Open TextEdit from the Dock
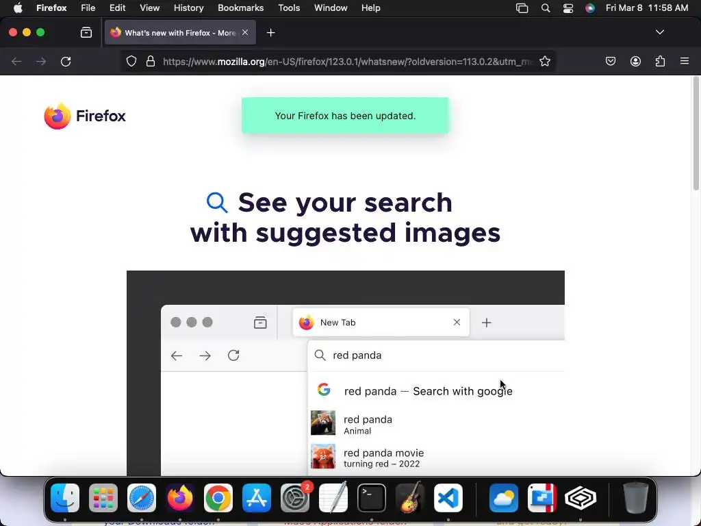Viewport: 701px width, 526px height. 333,498
